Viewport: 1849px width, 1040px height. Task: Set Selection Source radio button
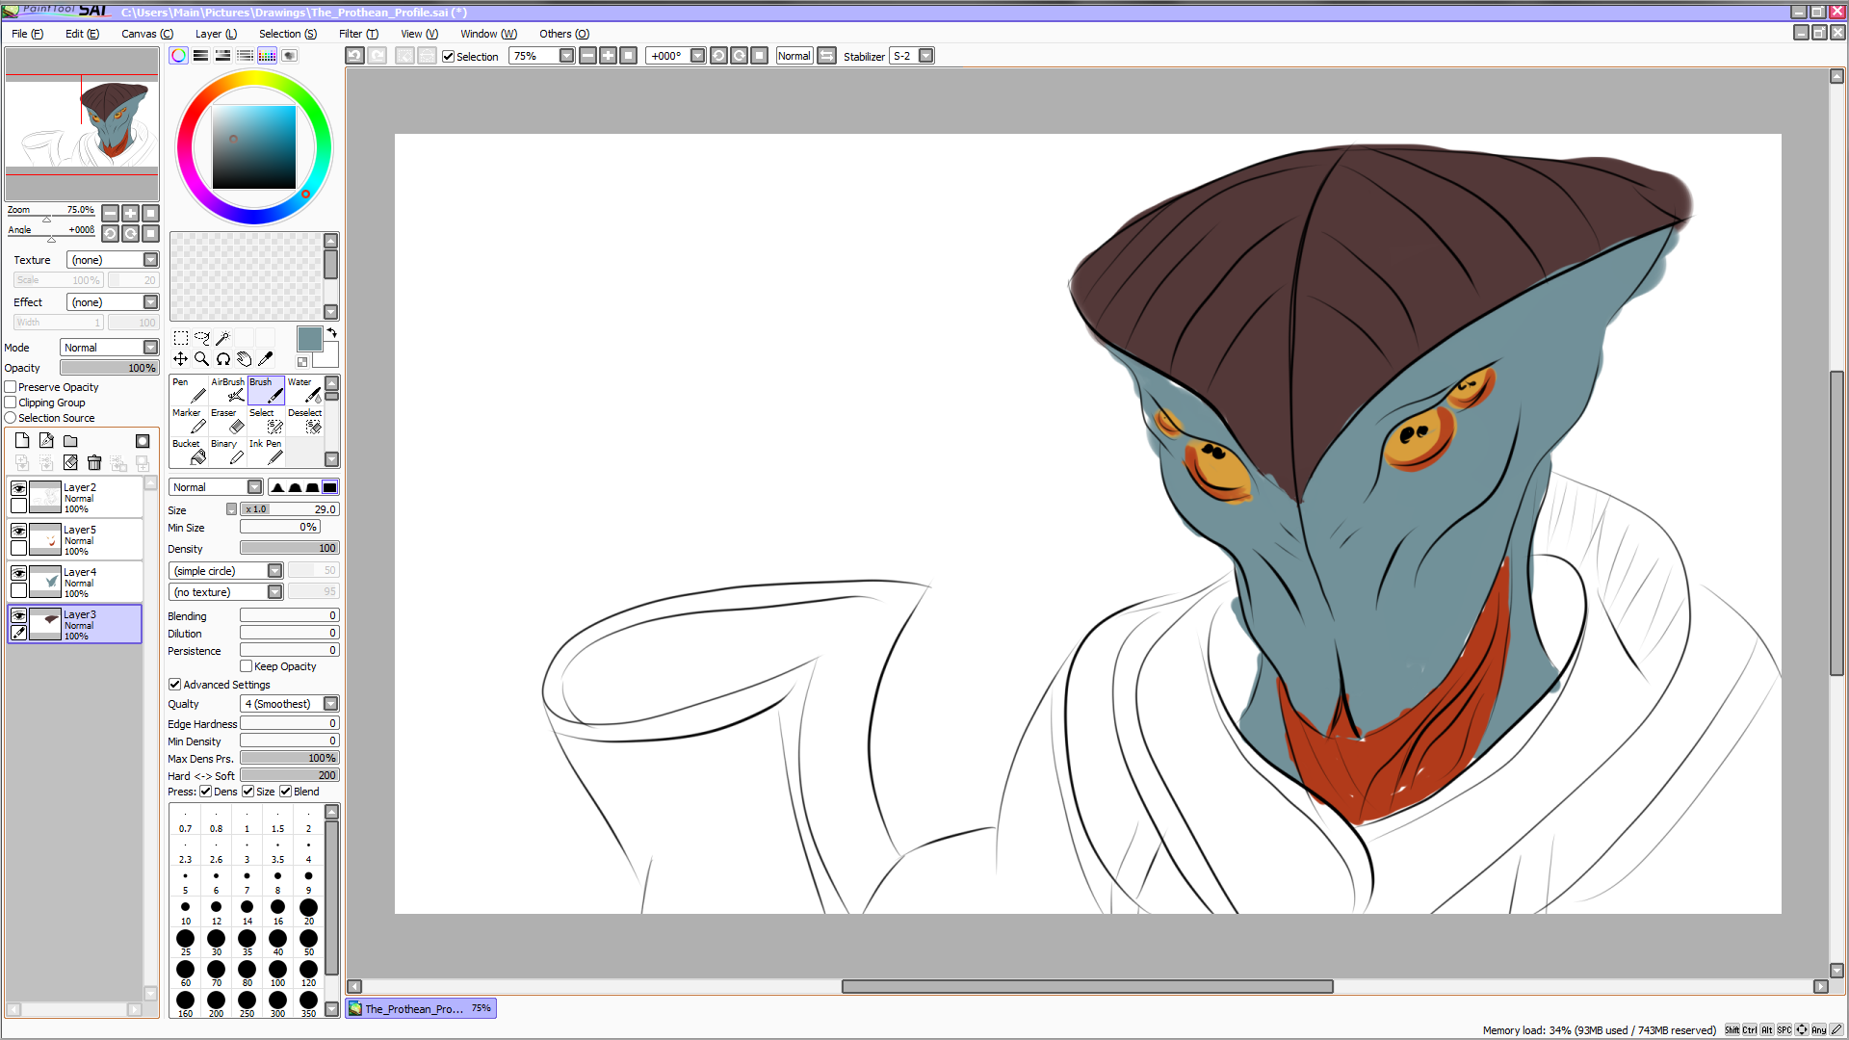11,418
